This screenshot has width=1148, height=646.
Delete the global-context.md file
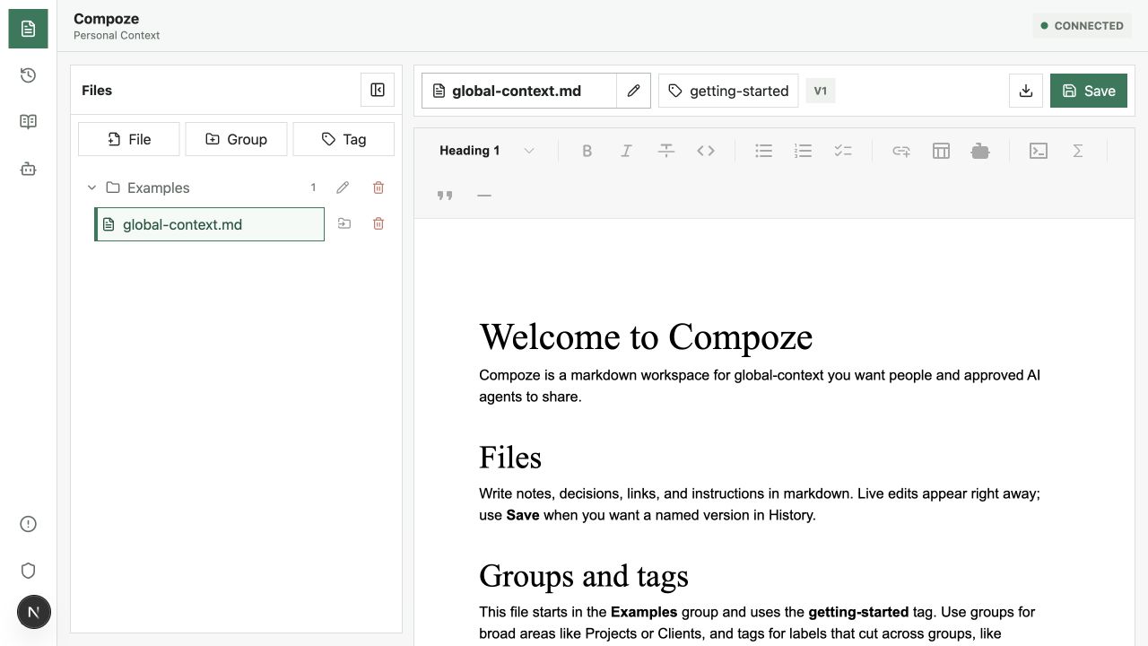[378, 223]
